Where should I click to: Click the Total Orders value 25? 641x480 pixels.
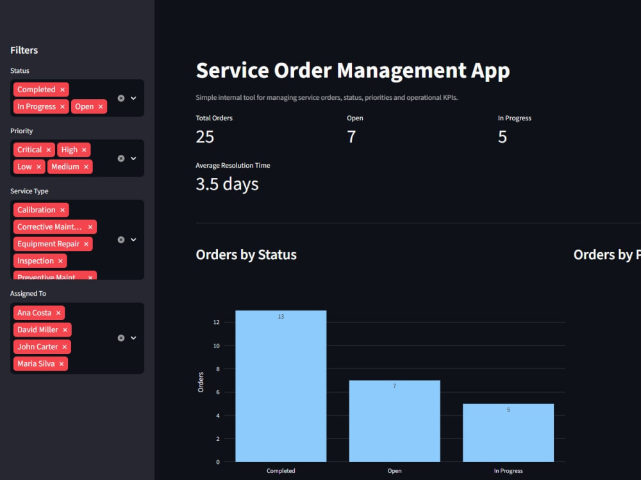(205, 137)
